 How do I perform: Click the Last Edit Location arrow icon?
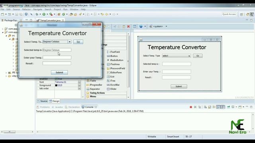[x=102, y=14]
